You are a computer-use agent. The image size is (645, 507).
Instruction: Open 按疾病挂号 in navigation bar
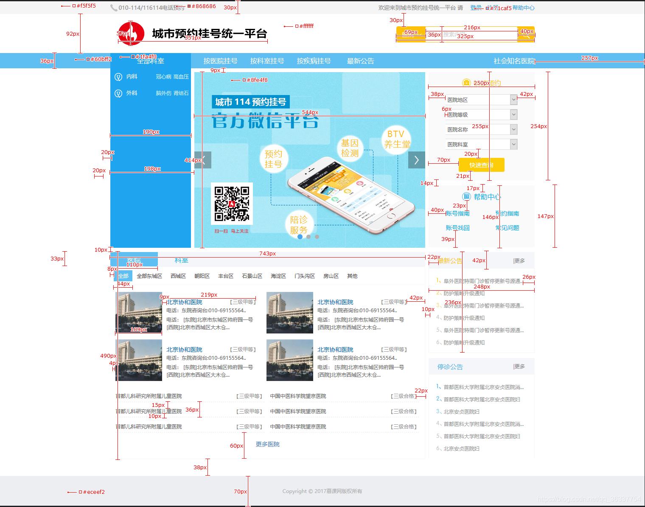pos(314,61)
